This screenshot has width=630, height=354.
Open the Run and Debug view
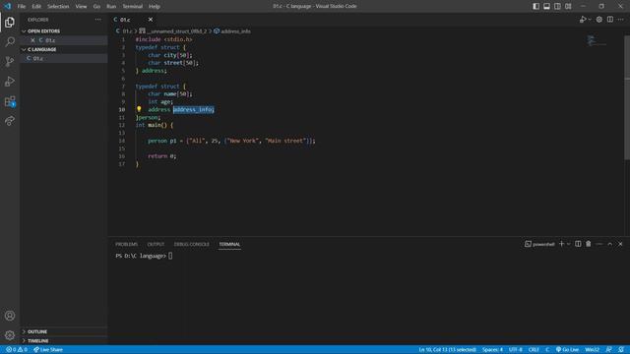click(x=10, y=81)
